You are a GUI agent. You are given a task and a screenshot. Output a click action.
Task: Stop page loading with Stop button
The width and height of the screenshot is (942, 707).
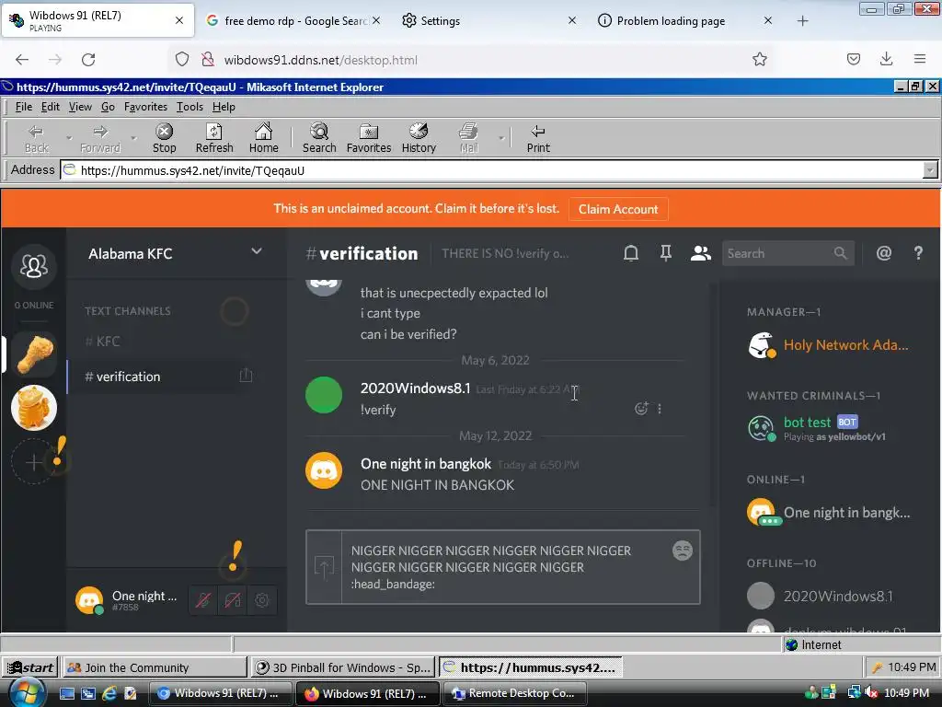(x=164, y=138)
